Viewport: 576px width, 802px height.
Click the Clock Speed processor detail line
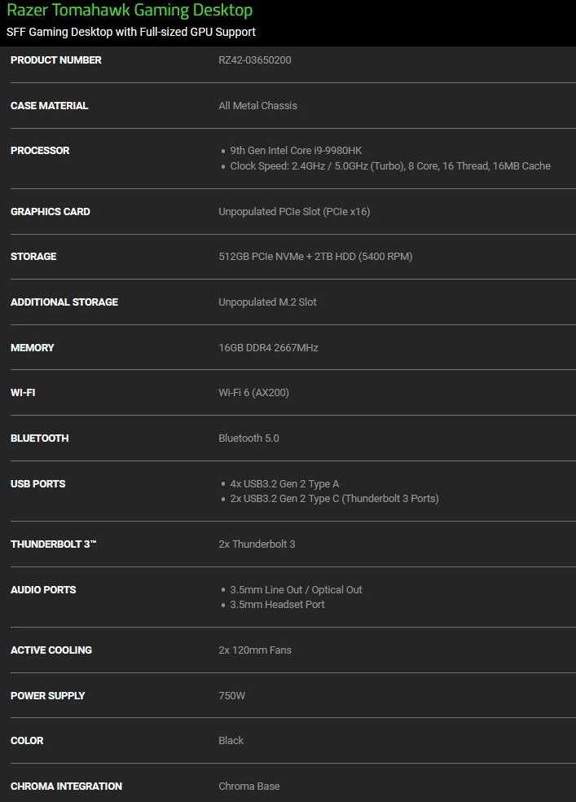click(390, 166)
